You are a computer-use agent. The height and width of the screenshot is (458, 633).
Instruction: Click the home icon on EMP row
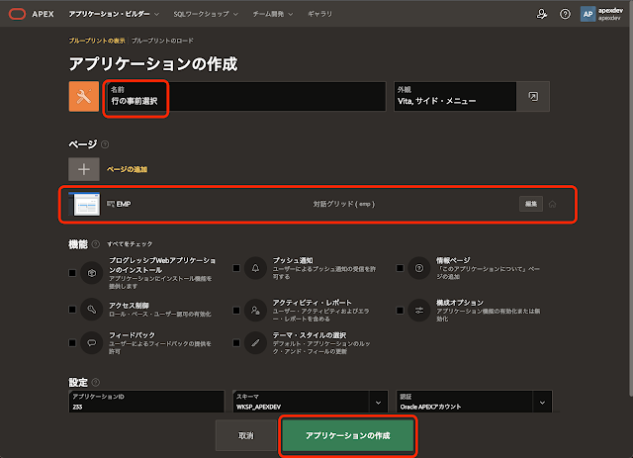(552, 205)
